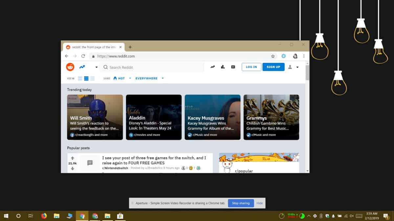Expand the community dropdown beside Reddit logo
This screenshot has width=394, height=221.
[97, 67]
